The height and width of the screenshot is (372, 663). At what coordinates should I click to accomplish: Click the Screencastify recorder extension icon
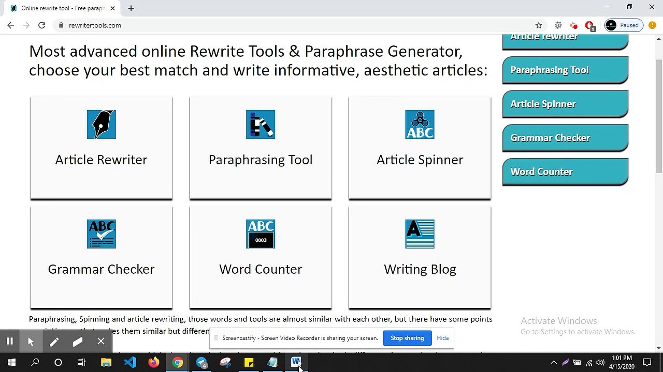point(573,25)
